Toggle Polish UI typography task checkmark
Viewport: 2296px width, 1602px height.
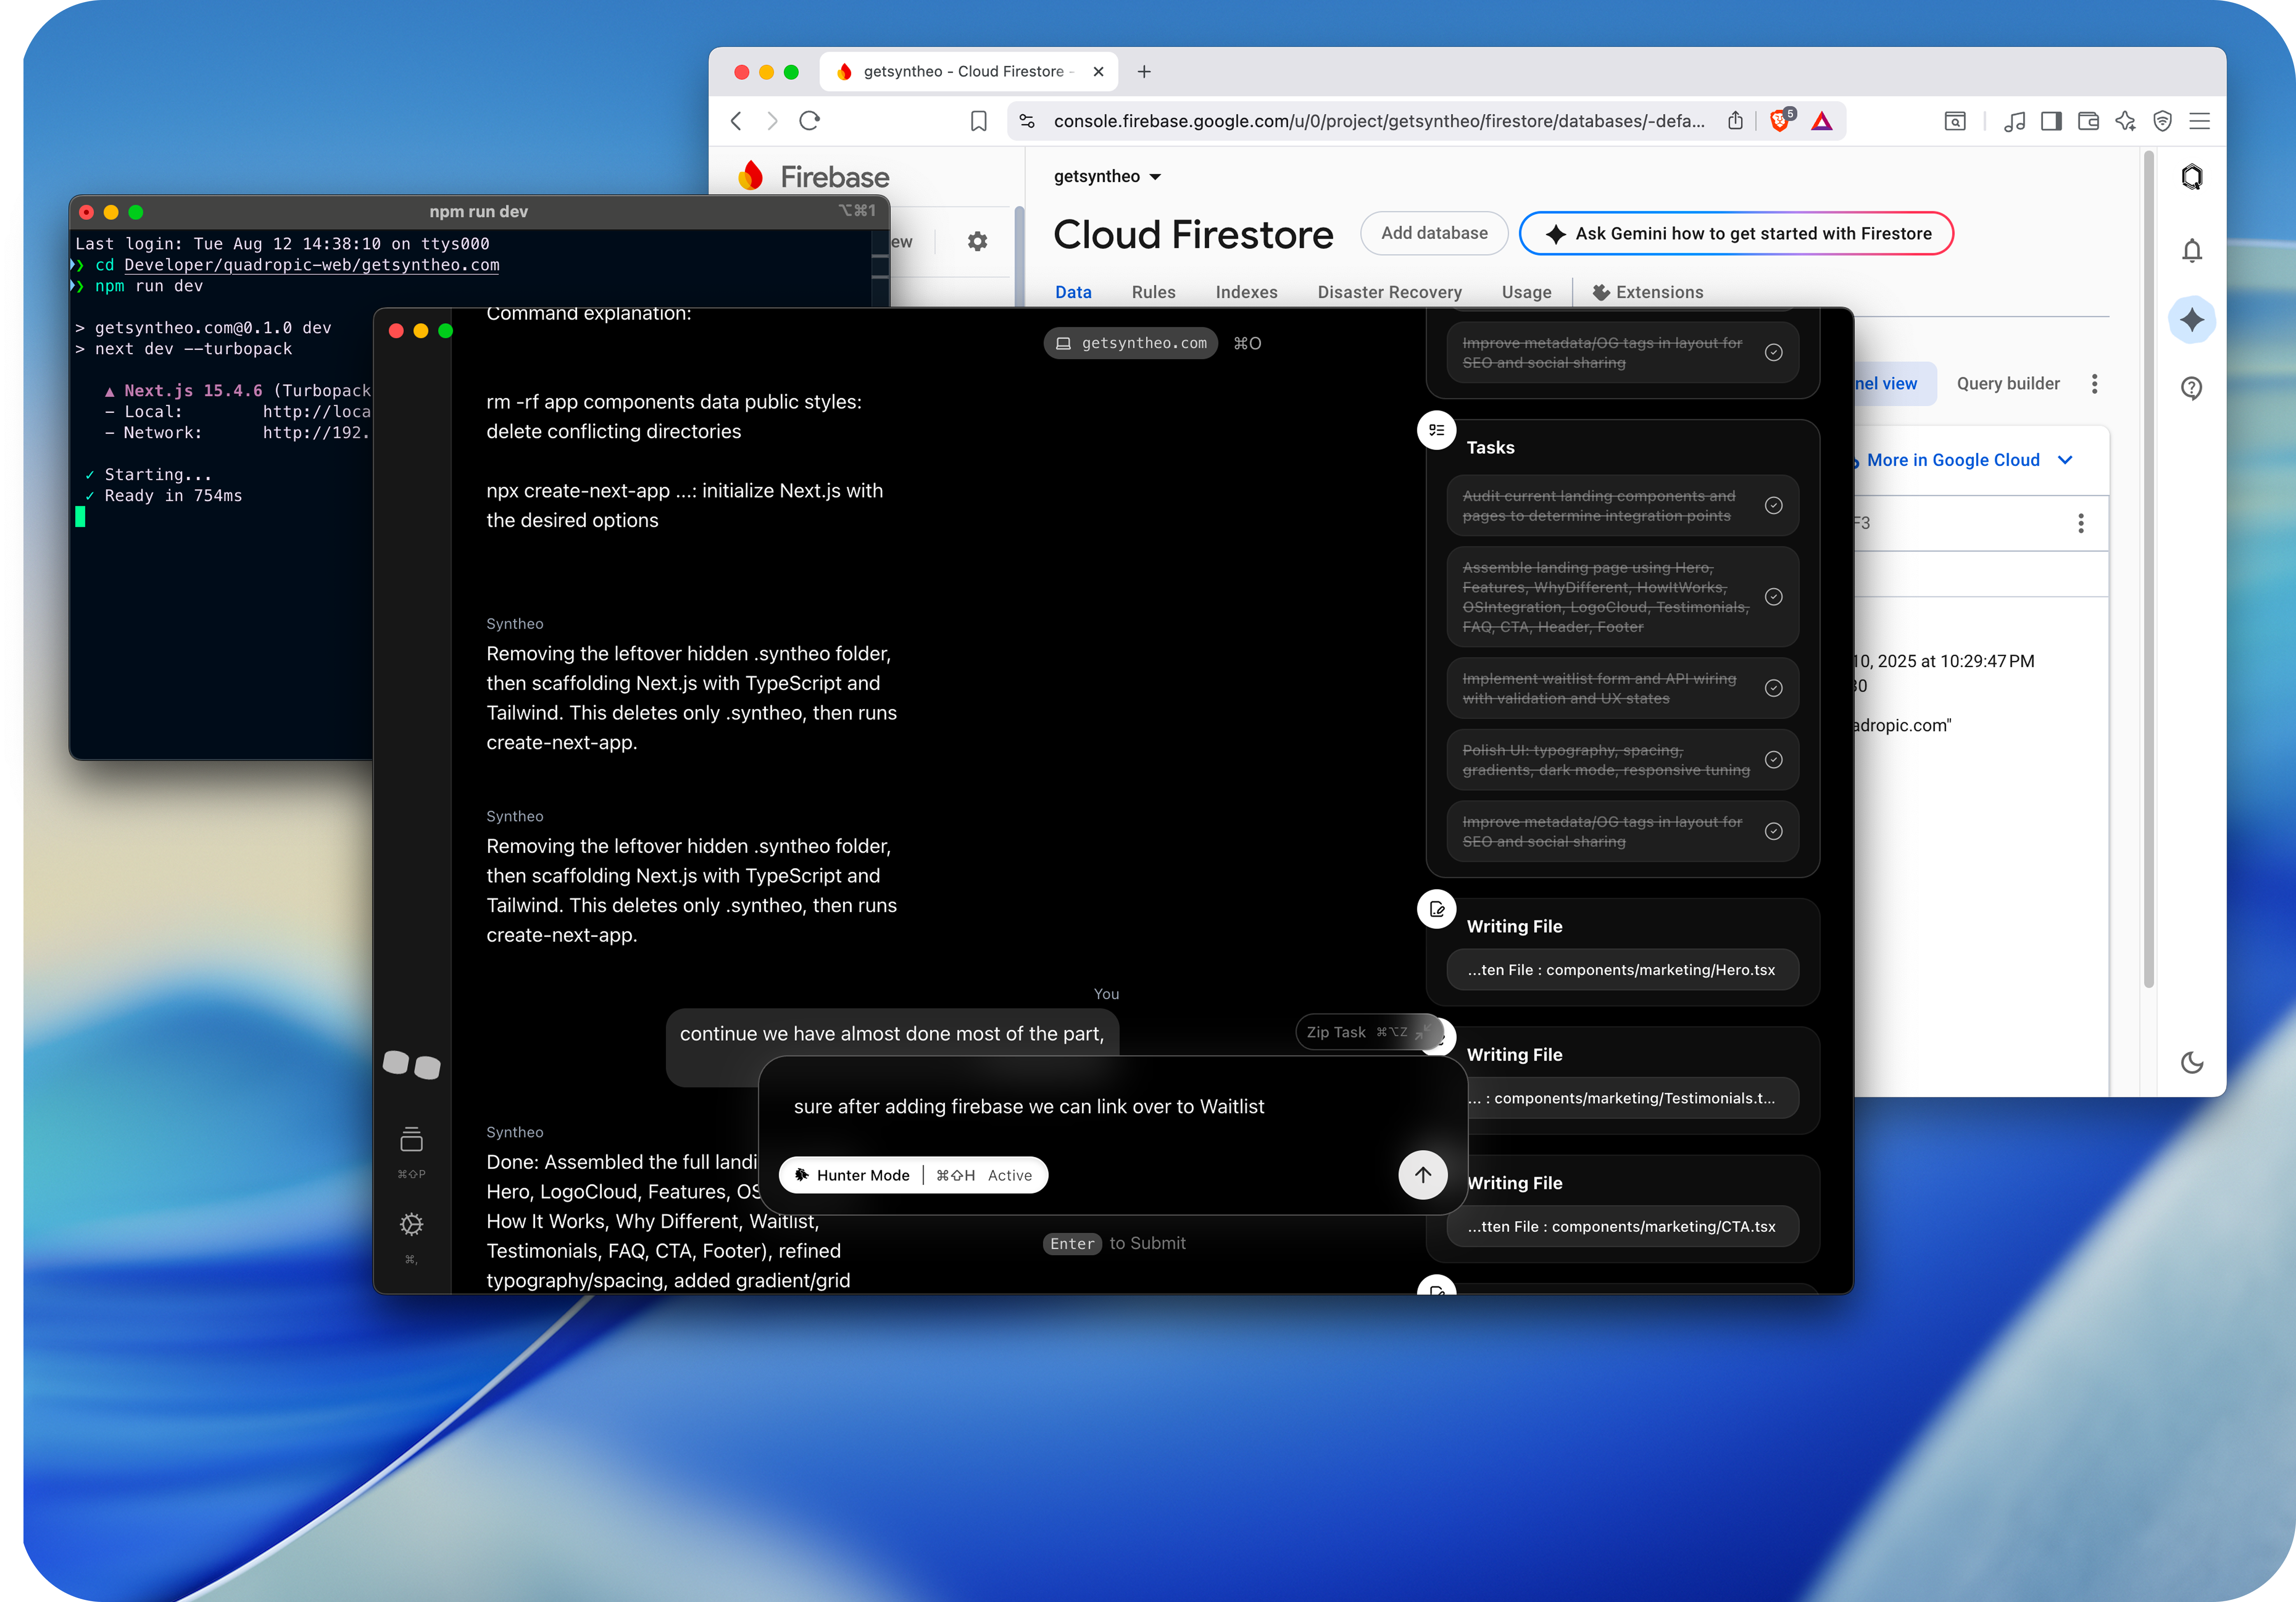point(1773,760)
